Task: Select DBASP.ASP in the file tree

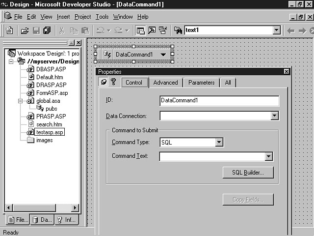Action: pyautogui.click(x=51, y=69)
